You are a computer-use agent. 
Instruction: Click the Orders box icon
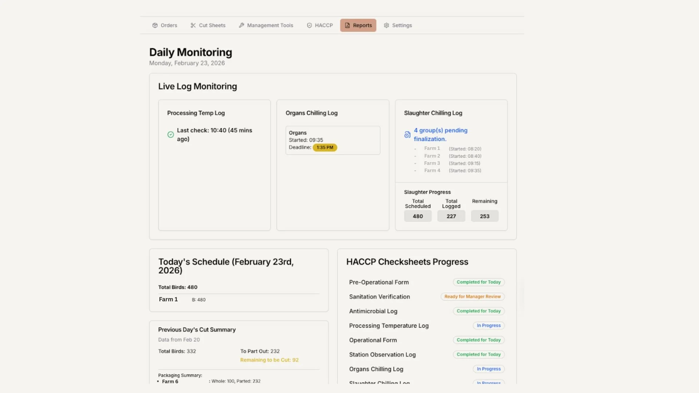click(x=155, y=25)
